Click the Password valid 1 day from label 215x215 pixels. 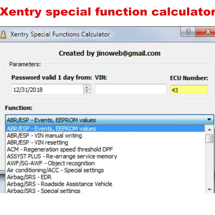pos(52,78)
